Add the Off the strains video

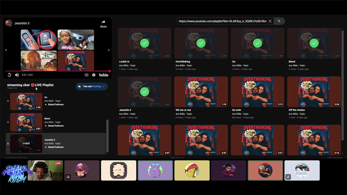(x=314, y=92)
